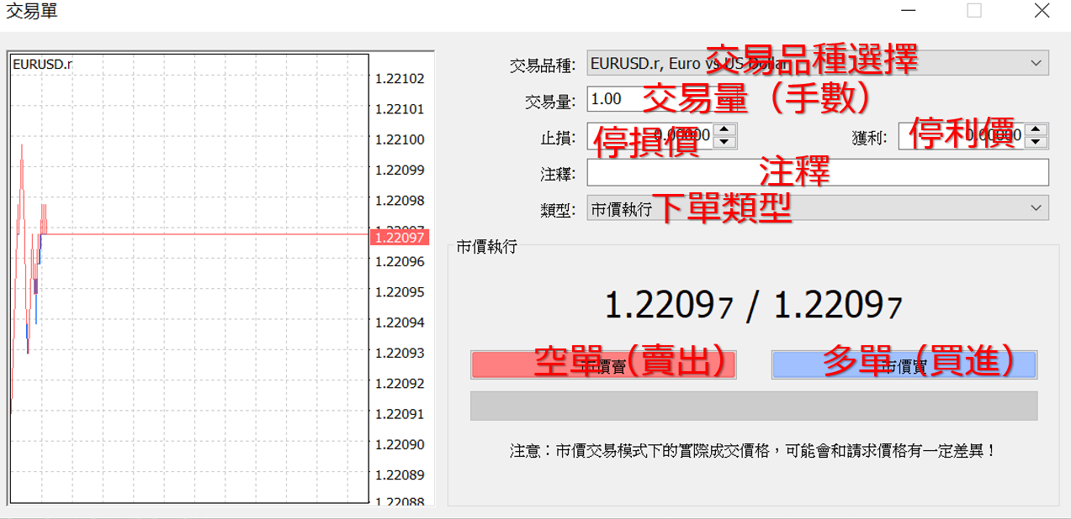Increase 獲利 value with up arrow
Image resolution: width=1071 pixels, height=519 pixels.
[x=1037, y=129]
